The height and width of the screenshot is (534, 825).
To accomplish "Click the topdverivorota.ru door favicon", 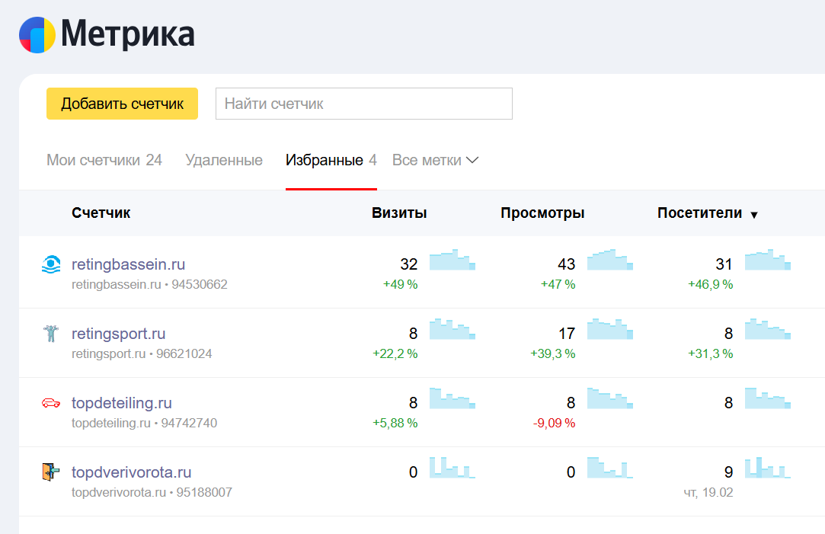I will pyautogui.click(x=50, y=472).
